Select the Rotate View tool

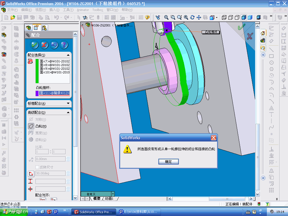(192, 17)
